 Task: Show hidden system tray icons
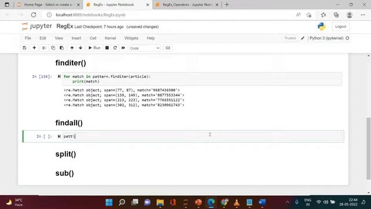click(288, 202)
